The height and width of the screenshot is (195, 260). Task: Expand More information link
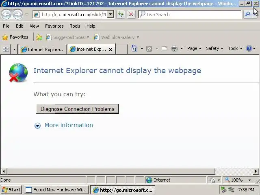pos(69,125)
